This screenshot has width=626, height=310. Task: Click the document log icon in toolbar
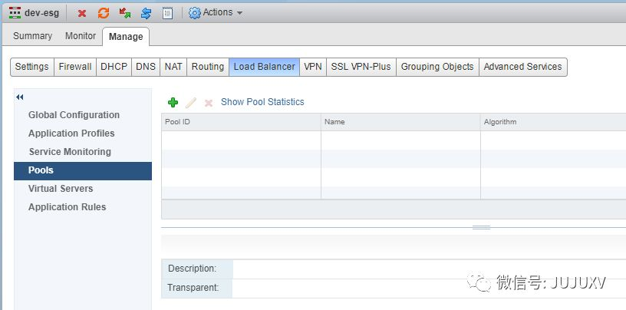(x=168, y=13)
